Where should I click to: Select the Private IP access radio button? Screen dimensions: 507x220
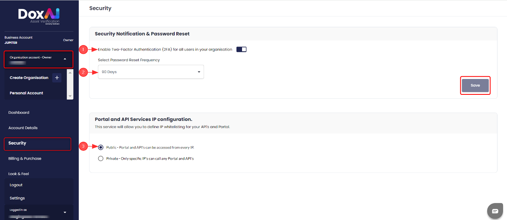101,158
